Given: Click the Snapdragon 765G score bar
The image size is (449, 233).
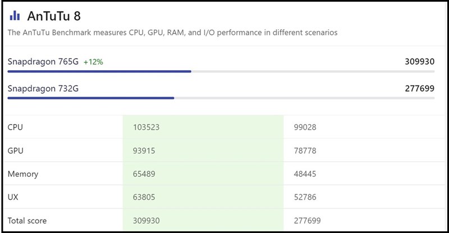Looking at the screenshot, I should [99, 71].
